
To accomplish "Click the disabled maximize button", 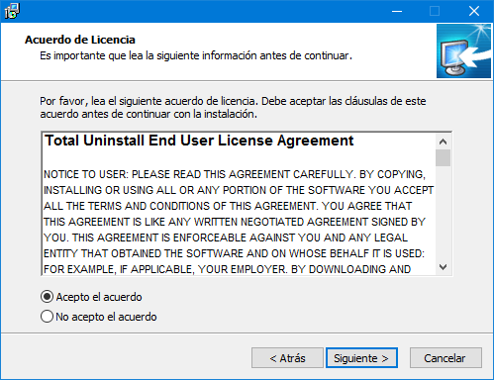I will pyautogui.click(x=435, y=11).
